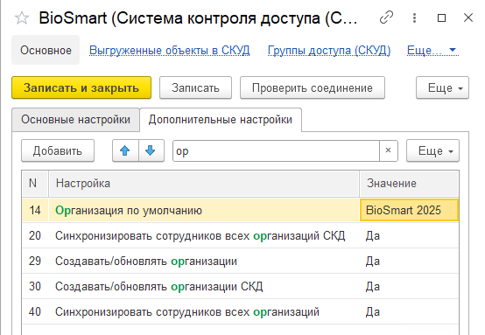Click row number 20 cell

[35, 235]
